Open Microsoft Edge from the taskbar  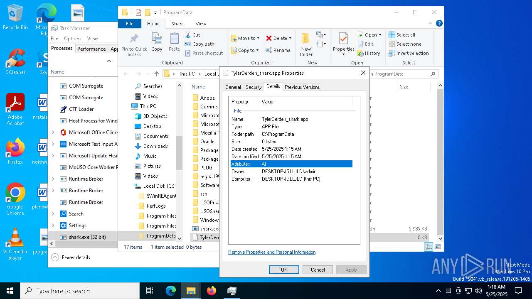[x=171, y=291]
